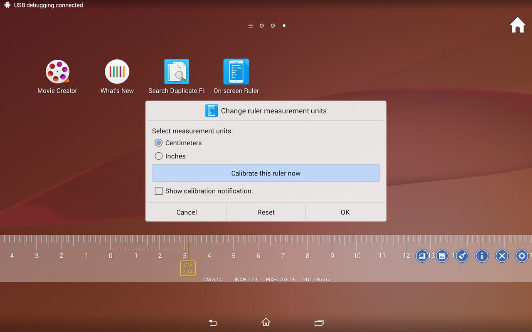Open What's New app
532x332 pixels.
click(117, 77)
